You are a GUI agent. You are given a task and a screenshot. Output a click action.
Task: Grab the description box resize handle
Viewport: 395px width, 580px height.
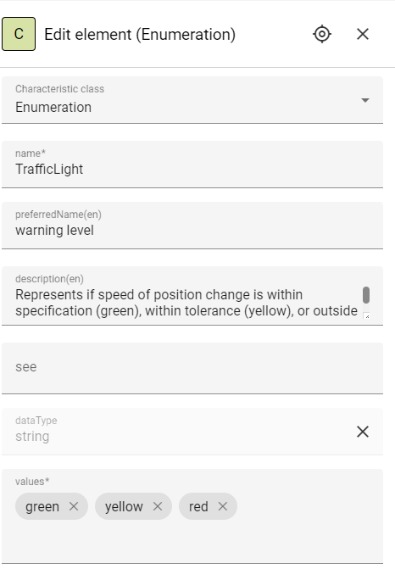tap(366, 316)
